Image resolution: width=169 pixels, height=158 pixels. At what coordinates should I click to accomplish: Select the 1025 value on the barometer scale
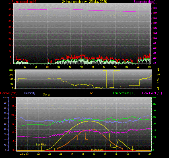pyautogui.click(x=155, y=13)
